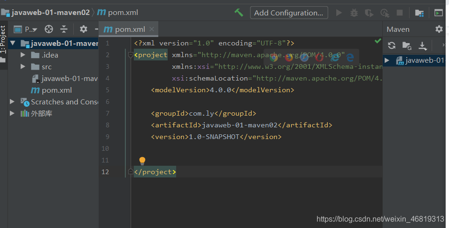Screen dimensions: 449x228
Task: Click the Profiler run icon
Action: pos(385,13)
